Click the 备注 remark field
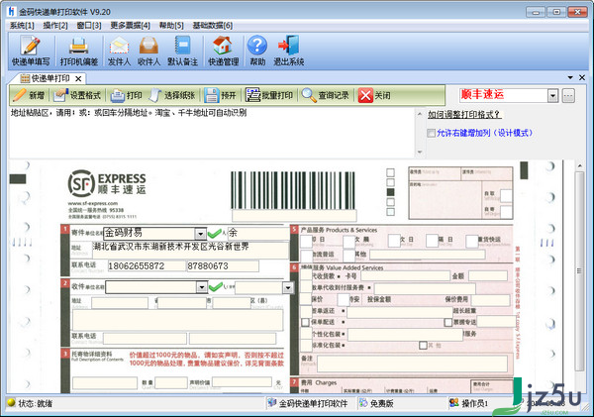This screenshot has height=417, width=594. 412,364
